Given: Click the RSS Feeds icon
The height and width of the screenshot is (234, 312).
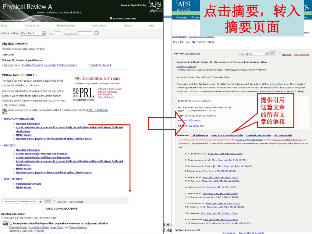Looking at the screenshot, I should point(111,18).
